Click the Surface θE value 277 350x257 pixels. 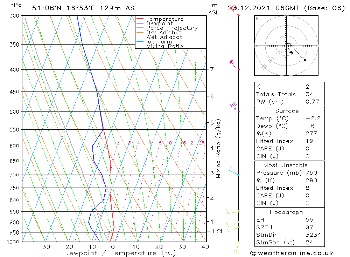coord(311,134)
